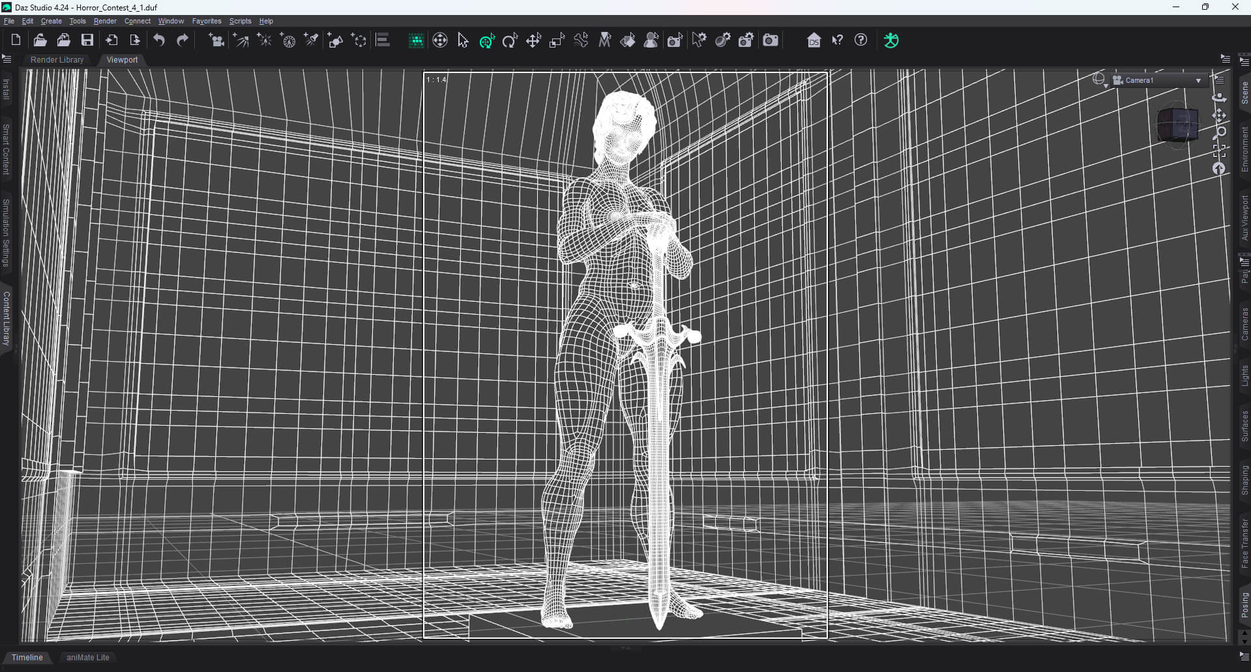Click the view cube in the viewport
Image resolution: width=1251 pixels, height=672 pixels.
(x=1177, y=125)
